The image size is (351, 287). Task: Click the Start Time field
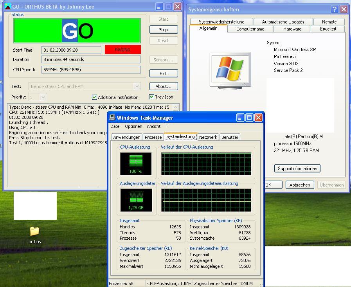pyautogui.click(x=71, y=50)
